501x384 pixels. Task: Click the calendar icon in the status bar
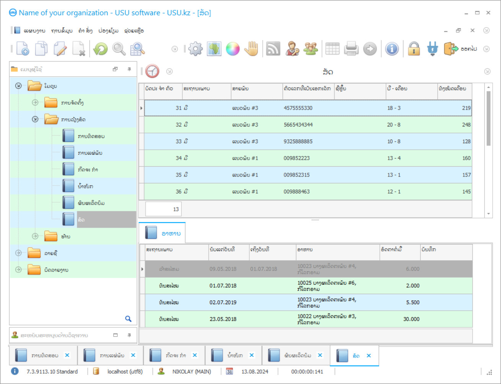pos(229,371)
